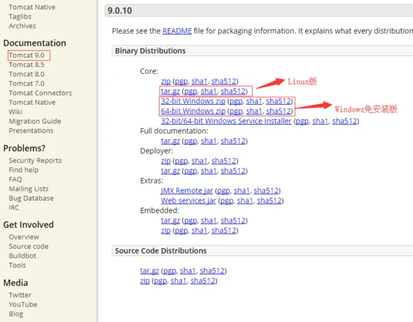This screenshot has width=413, height=322.
Task: Open the Blog link under Media
Action: 16,314
